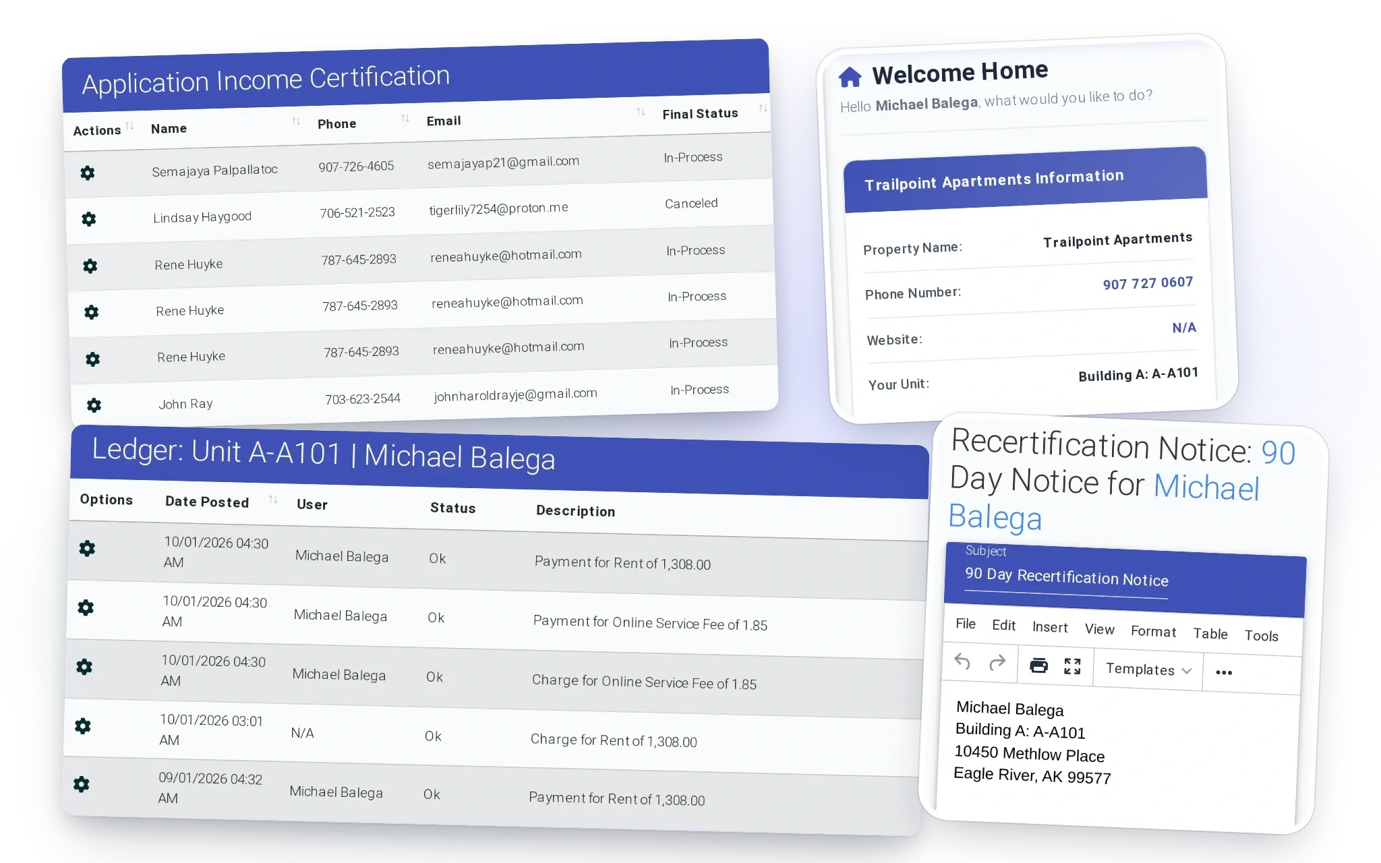Sort certification table by Email
The height and width of the screenshot is (863, 1381).
pyautogui.click(x=641, y=112)
